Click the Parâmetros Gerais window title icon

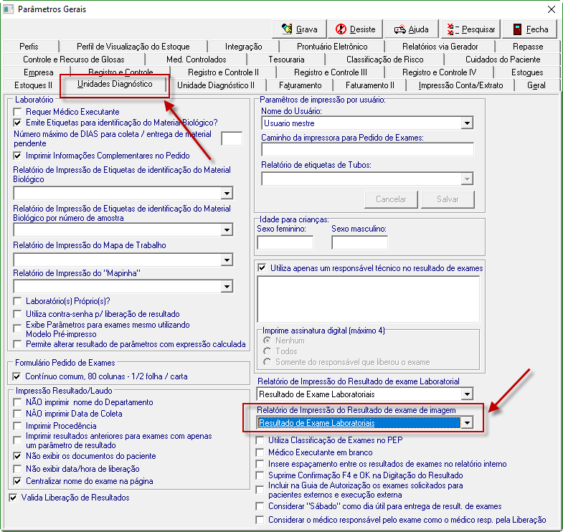(x=9, y=9)
